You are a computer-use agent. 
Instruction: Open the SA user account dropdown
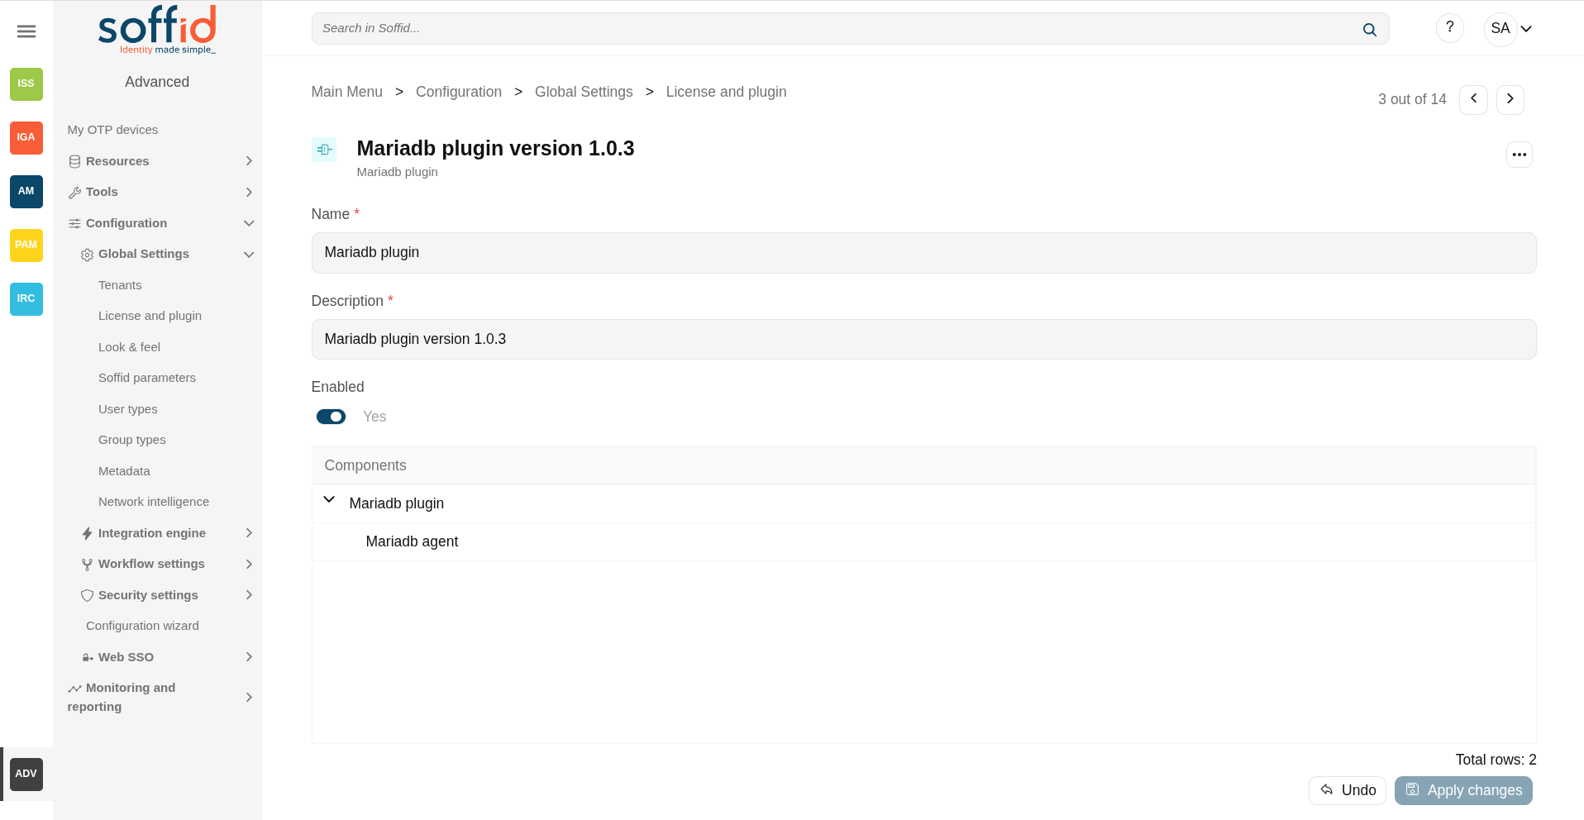(x=1511, y=29)
